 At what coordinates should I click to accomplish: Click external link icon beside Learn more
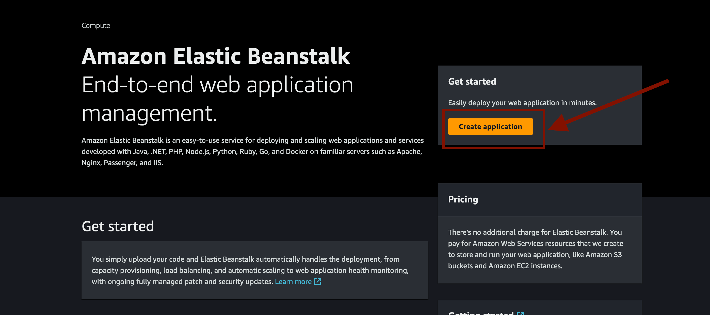[318, 282]
